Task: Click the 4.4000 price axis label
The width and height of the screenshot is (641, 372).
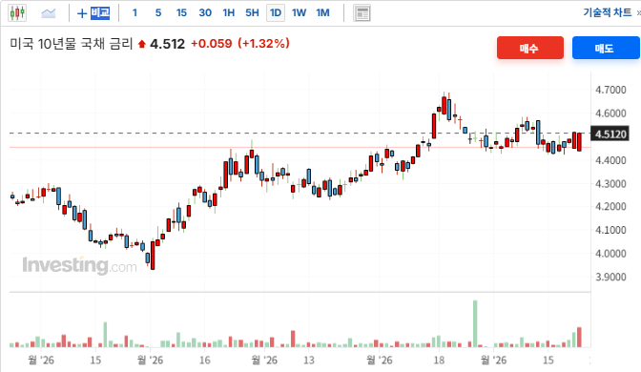Action: (610, 160)
